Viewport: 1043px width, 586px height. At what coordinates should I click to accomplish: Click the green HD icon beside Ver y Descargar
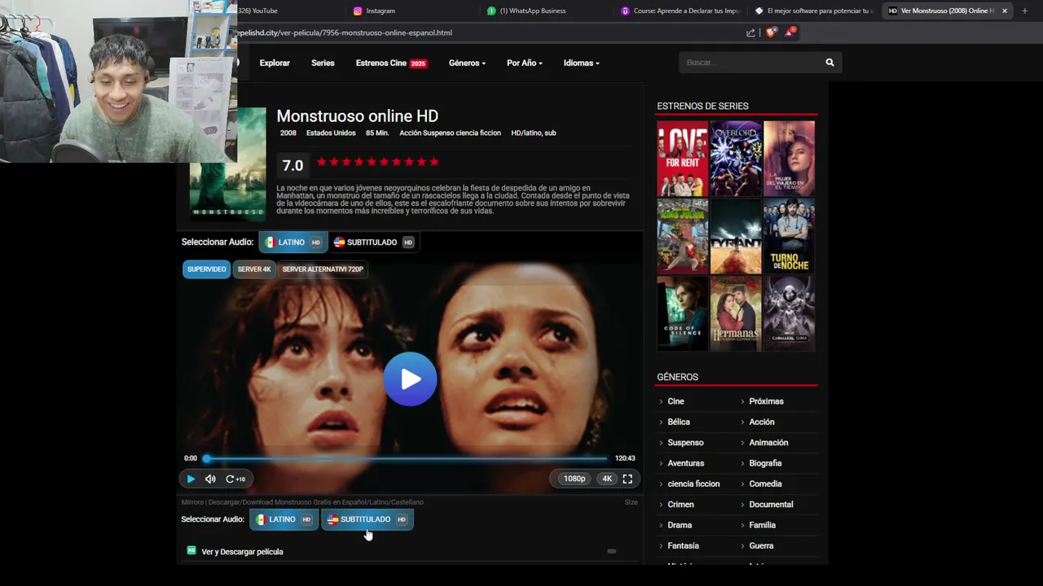(x=191, y=550)
